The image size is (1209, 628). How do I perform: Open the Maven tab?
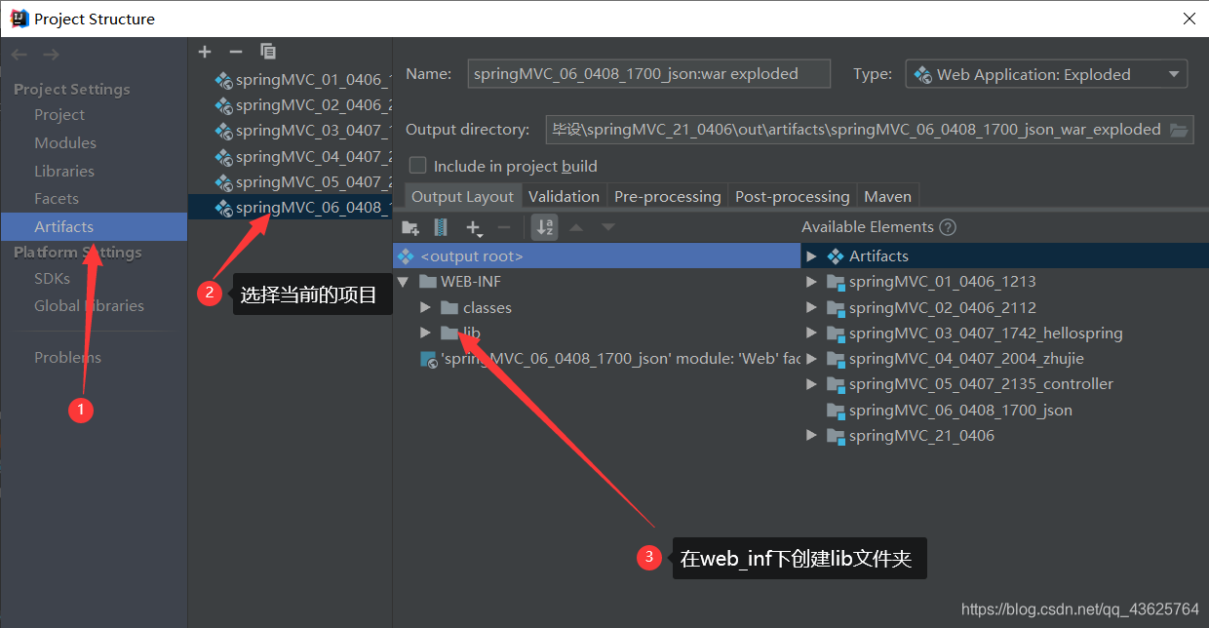tap(887, 196)
